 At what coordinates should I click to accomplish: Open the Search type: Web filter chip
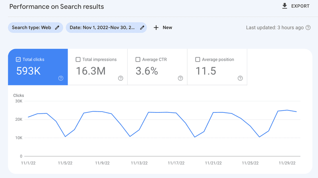35,27
